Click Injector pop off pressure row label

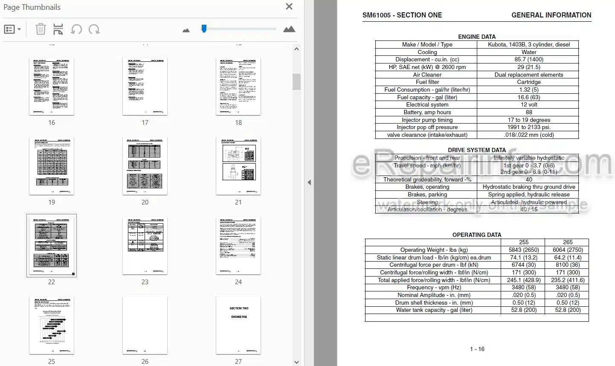(427, 127)
